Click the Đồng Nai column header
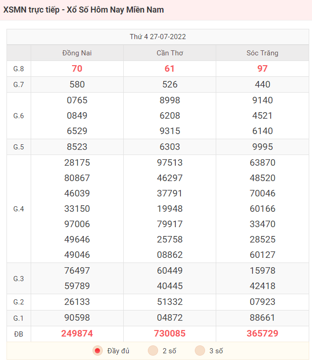The image size is (312, 364). [77, 53]
